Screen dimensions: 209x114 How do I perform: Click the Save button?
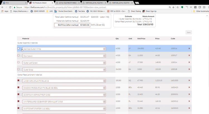coord(189,32)
